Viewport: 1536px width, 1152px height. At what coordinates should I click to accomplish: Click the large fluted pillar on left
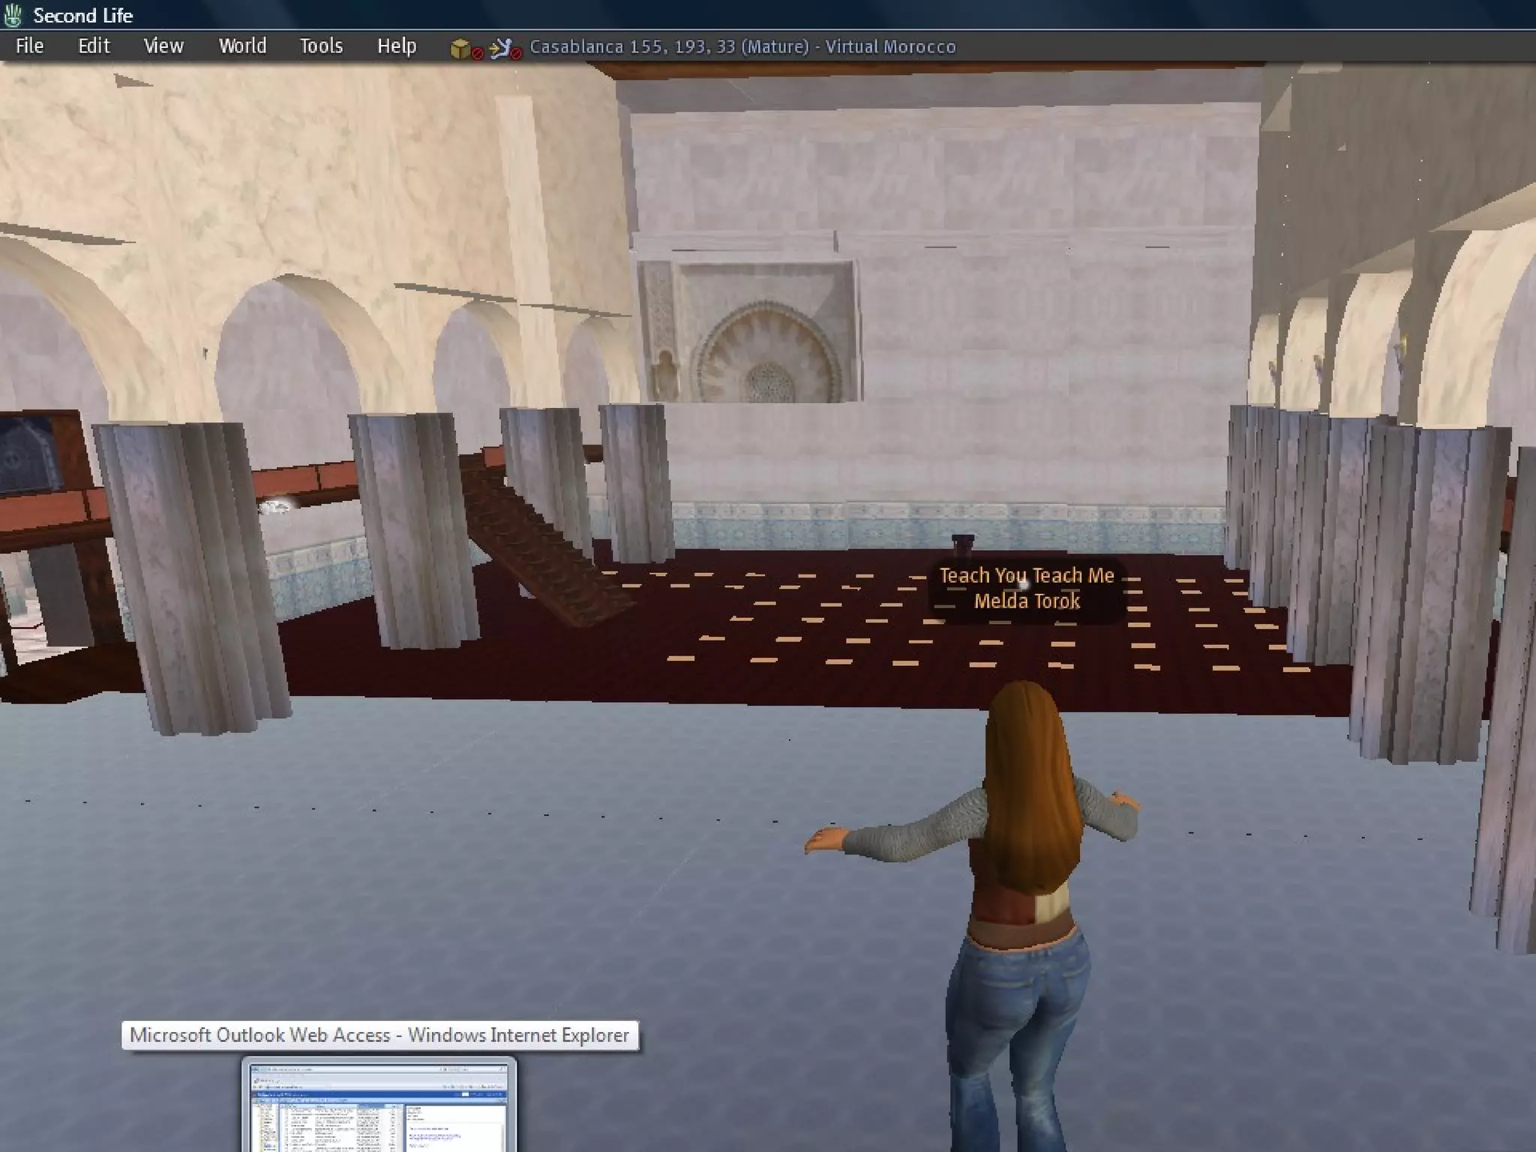[x=191, y=570]
